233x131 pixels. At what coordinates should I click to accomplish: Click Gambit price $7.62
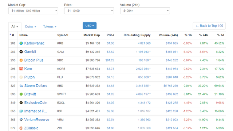[111, 52]
